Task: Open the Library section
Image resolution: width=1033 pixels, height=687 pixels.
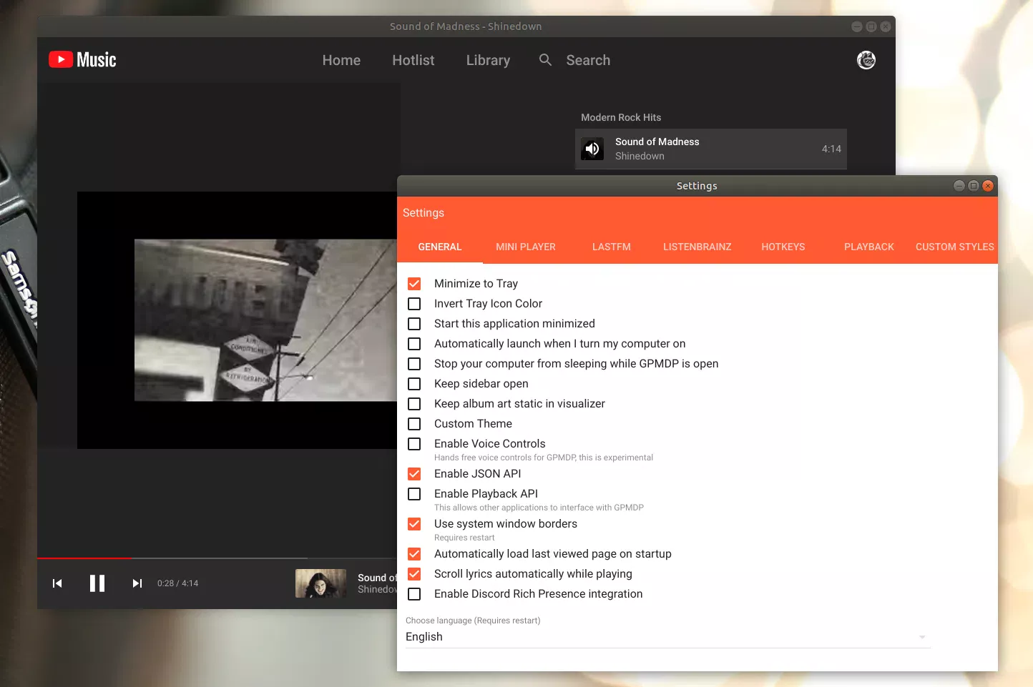Action: click(x=487, y=60)
